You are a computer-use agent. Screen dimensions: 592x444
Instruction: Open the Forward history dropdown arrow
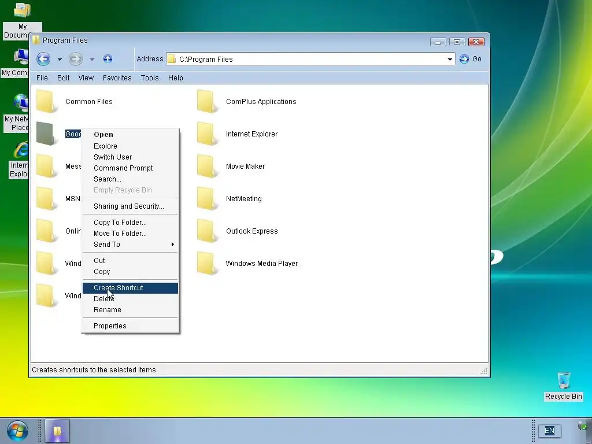(92, 60)
